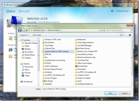The width and height of the screenshot is (139, 101).
Task: Open Documents library
Action: [28, 67]
